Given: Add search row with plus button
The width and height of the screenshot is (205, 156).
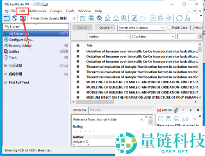Looking at the screenshot, I should 200,36.
